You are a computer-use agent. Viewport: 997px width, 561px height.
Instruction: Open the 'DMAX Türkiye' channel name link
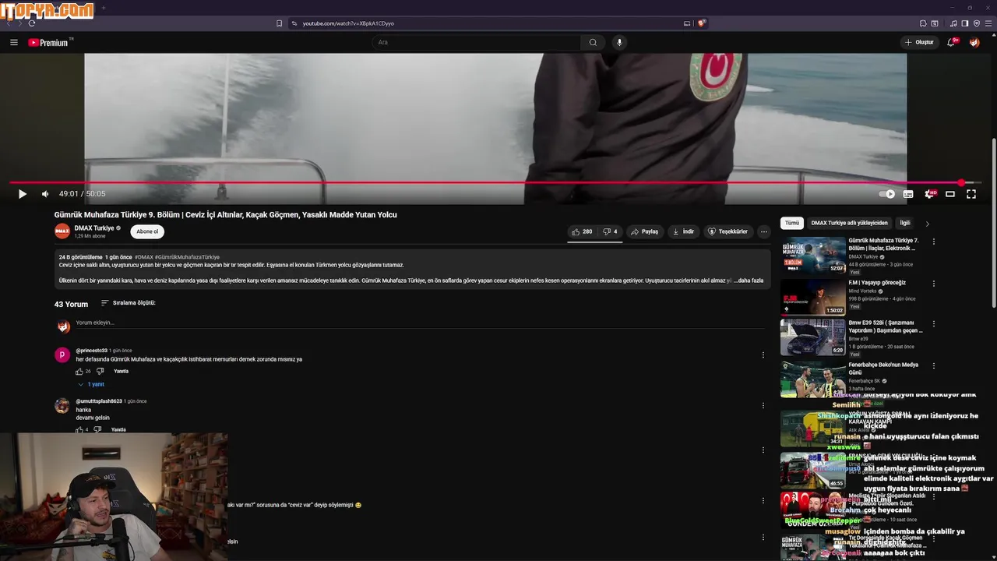(94, 228)
